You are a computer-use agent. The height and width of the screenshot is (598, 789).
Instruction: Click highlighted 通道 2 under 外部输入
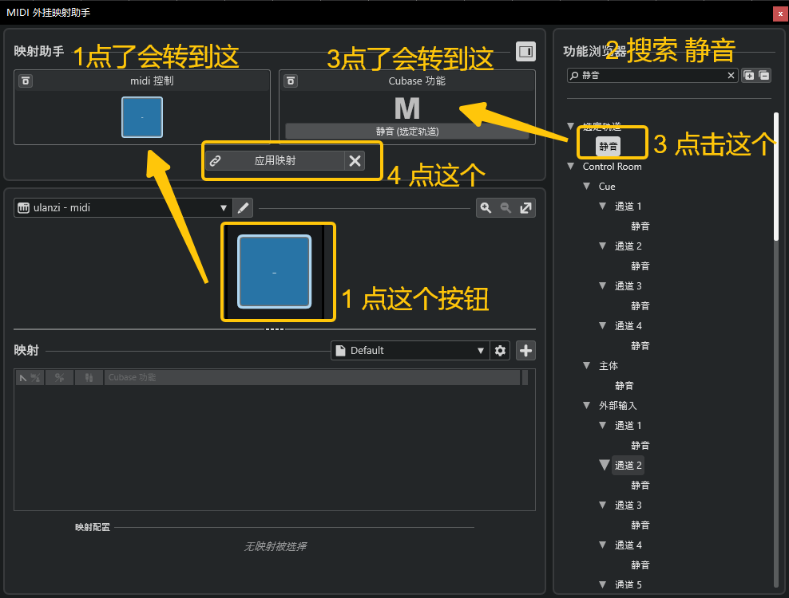[x=628, y=466]
